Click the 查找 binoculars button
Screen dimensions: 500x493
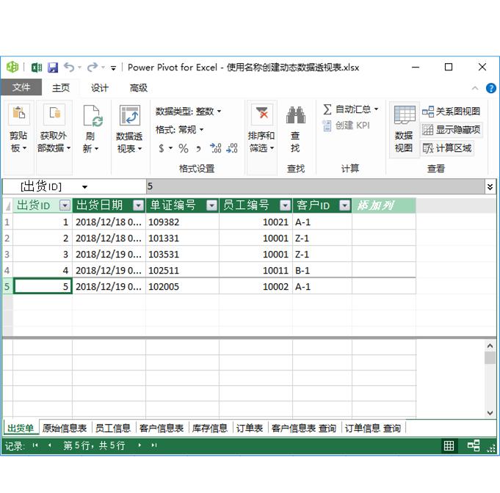click(x=296, y=129)
